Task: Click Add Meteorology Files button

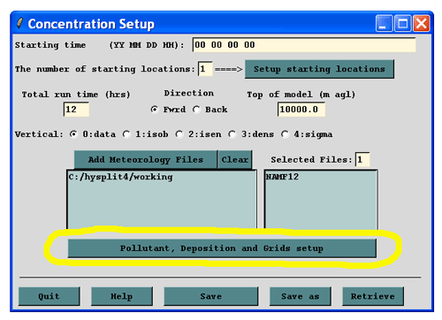Action: click(x=146, y=160)
